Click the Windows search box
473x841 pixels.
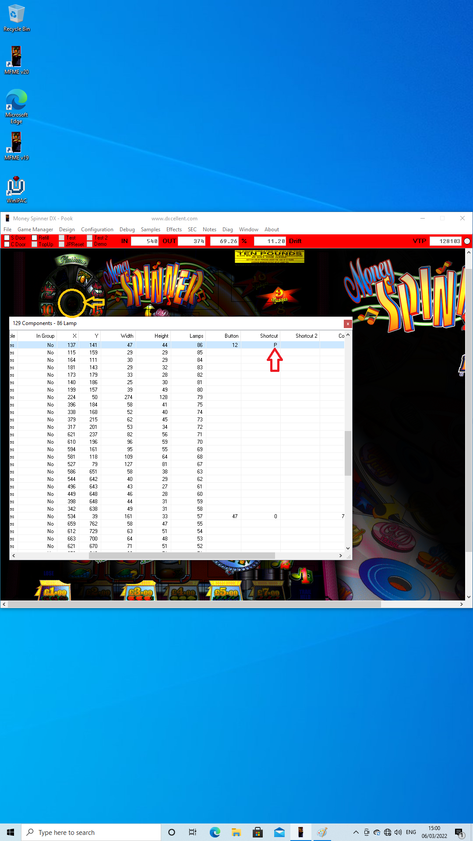[x=91, y=832]
